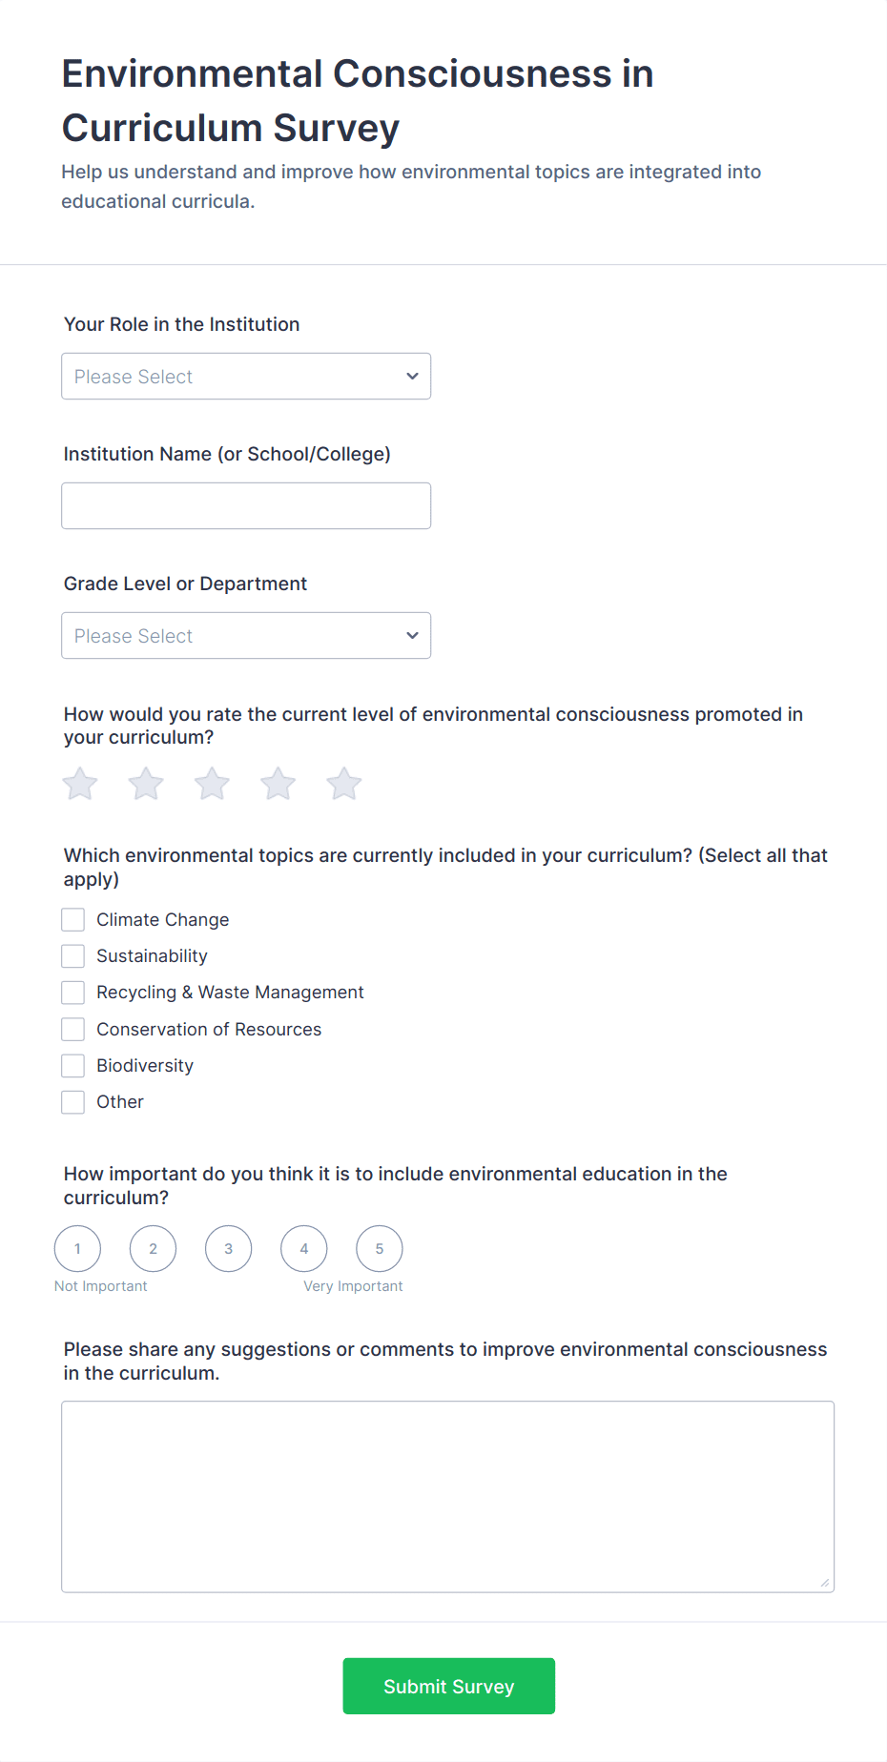This screenshot has height=1762, width=887.
Task: Mark the Other topic checkbox
Action: coord(72,1101)
